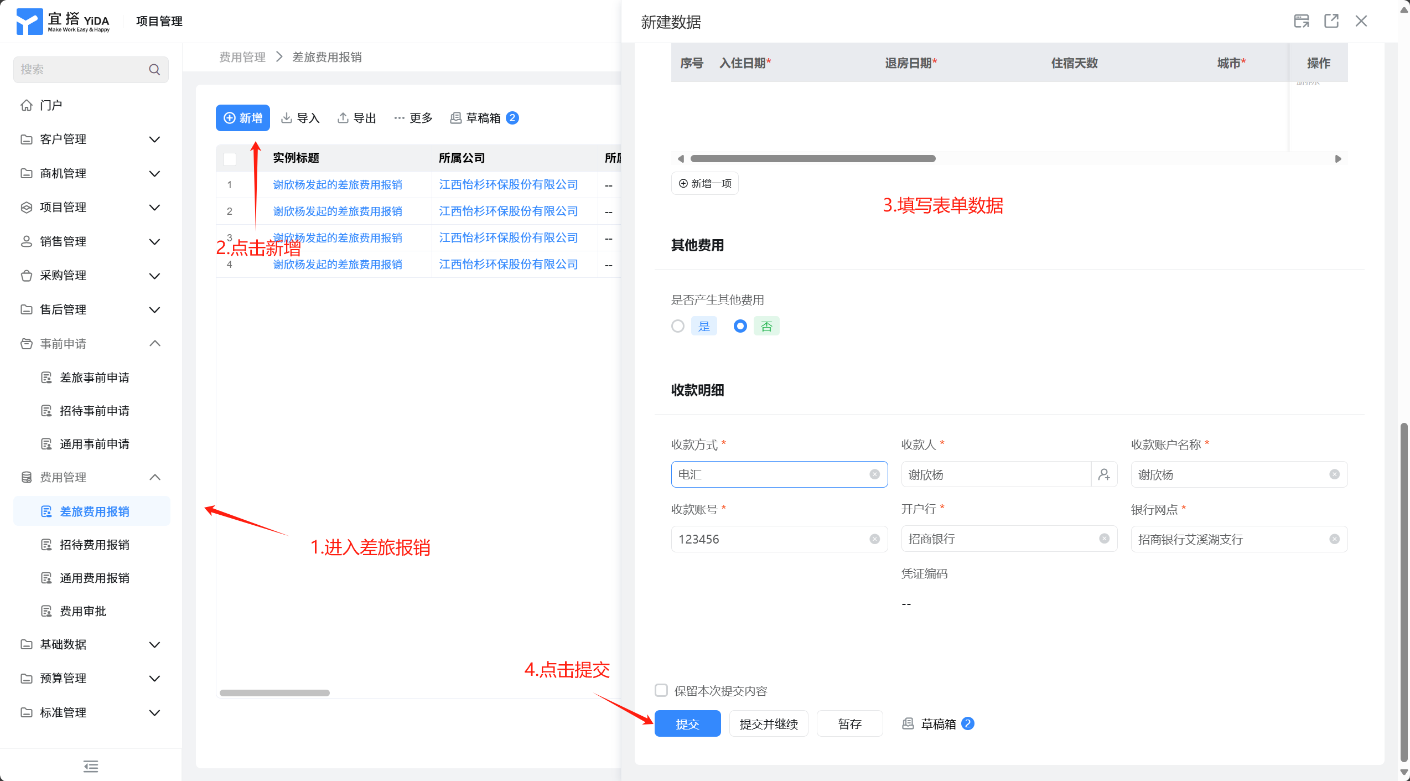Click the 导出 export icon button
1410x781 pixels.
[x=356, y=118]
